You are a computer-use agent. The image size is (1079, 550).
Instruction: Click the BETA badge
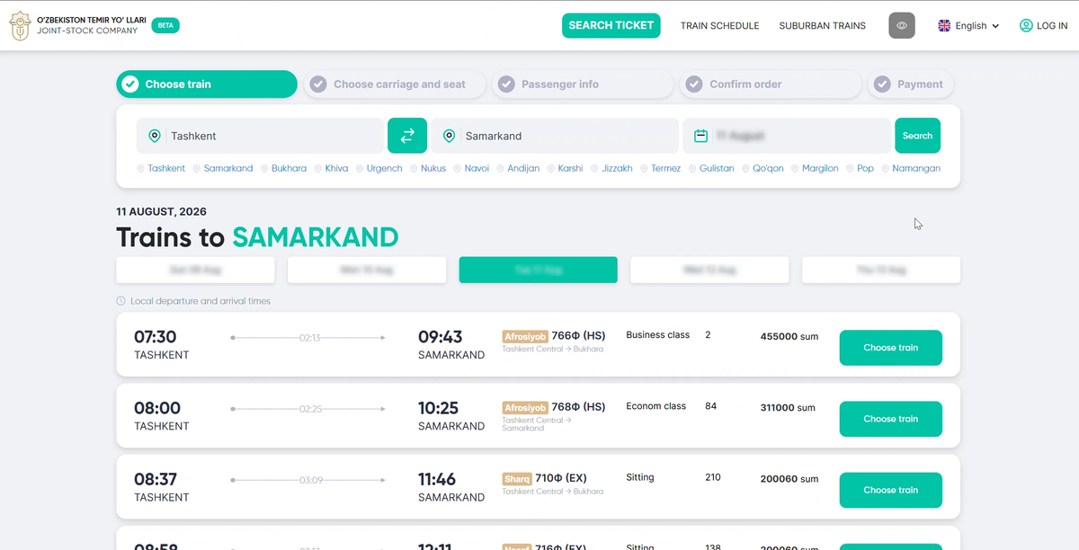click(x=165, y=25)
